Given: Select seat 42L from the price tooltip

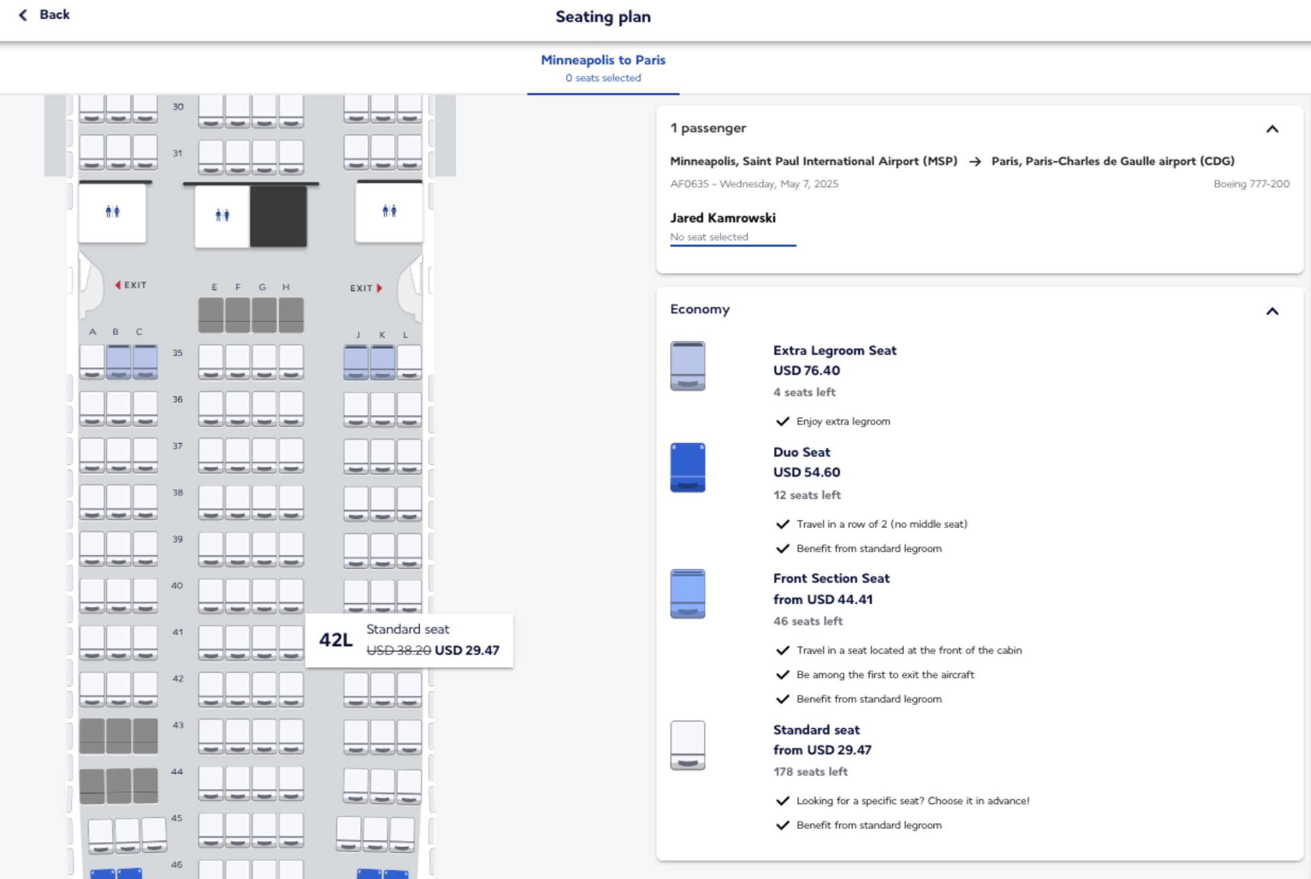Looking at the screenshot, I should click(x=408, y=643).
